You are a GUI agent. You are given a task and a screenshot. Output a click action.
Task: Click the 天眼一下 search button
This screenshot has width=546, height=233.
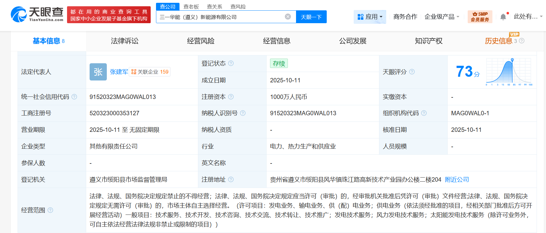[x=311, y=17]
